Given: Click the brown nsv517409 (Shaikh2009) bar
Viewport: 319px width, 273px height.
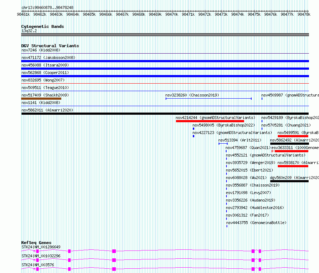Looking at the screenshot, I should click(x=41, y=99).
